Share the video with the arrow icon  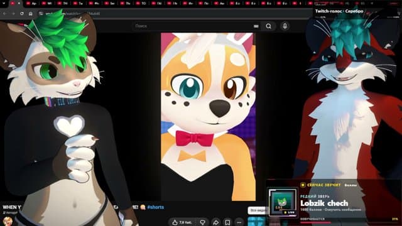click(x=215, y=222)
